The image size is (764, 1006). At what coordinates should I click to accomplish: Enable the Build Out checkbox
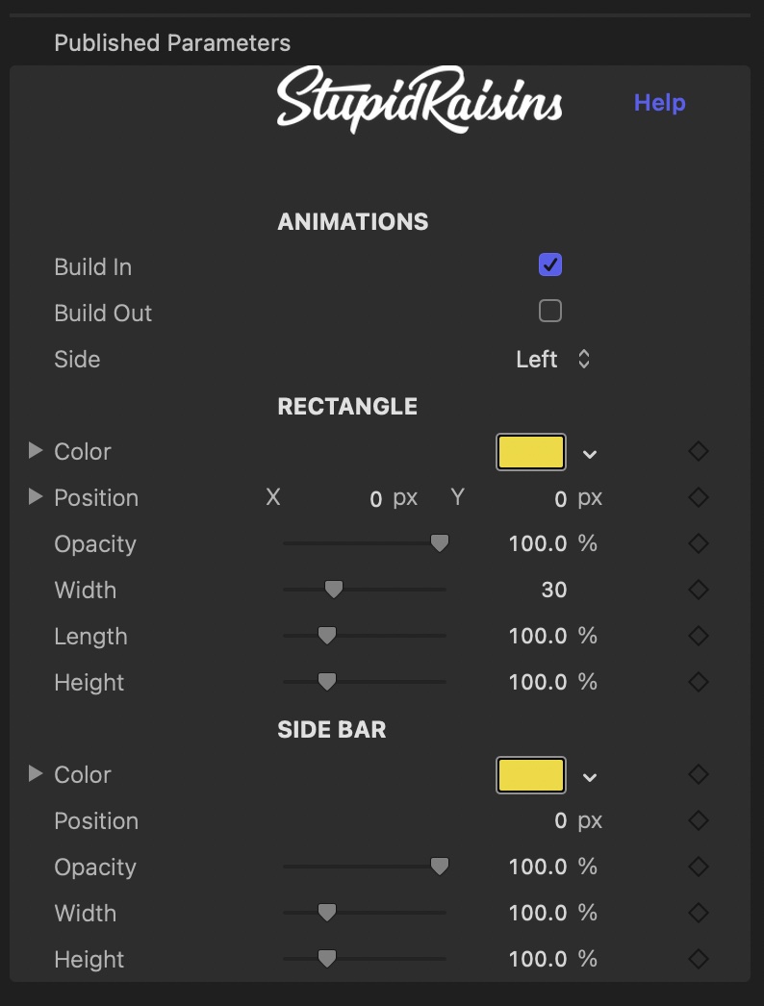550,311
